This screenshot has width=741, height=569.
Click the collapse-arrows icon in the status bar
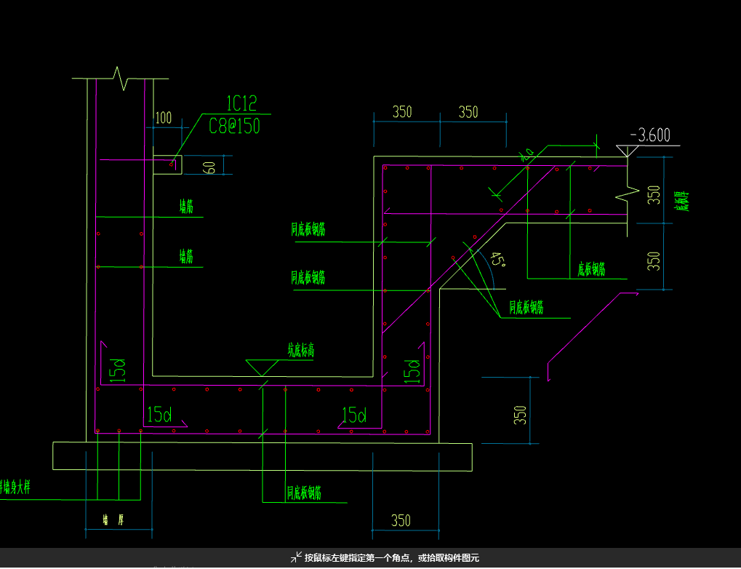click(296, 557)
